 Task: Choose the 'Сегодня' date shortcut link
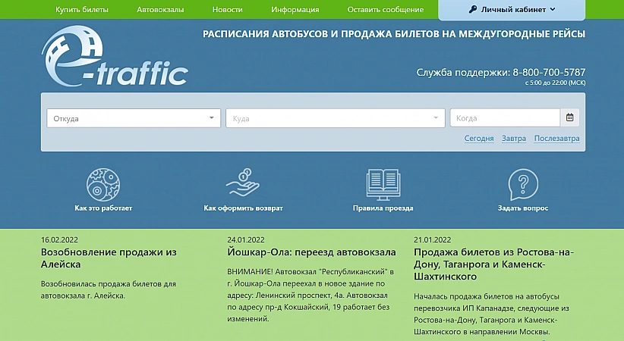pos(479,139)
